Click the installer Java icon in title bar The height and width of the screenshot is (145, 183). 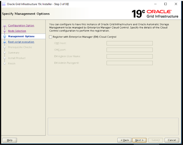click(4, 4)
